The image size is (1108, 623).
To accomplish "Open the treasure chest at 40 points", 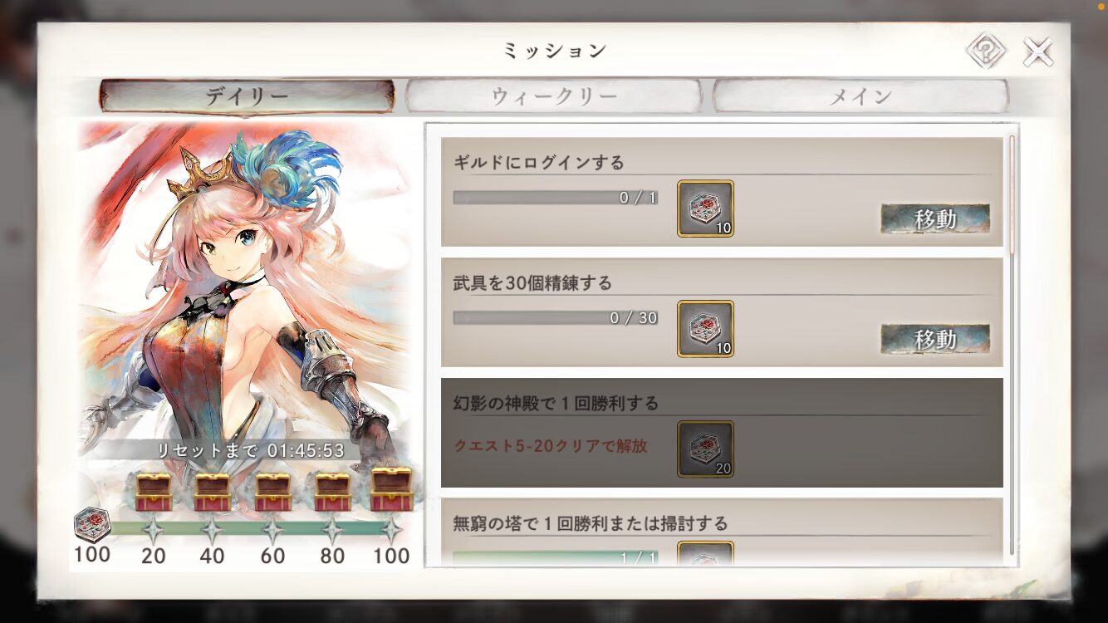I will tap(212, 492).
